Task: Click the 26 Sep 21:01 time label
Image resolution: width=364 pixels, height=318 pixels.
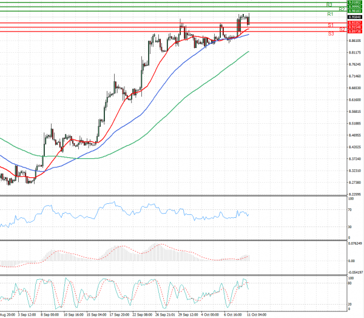Action: point(165,315)
